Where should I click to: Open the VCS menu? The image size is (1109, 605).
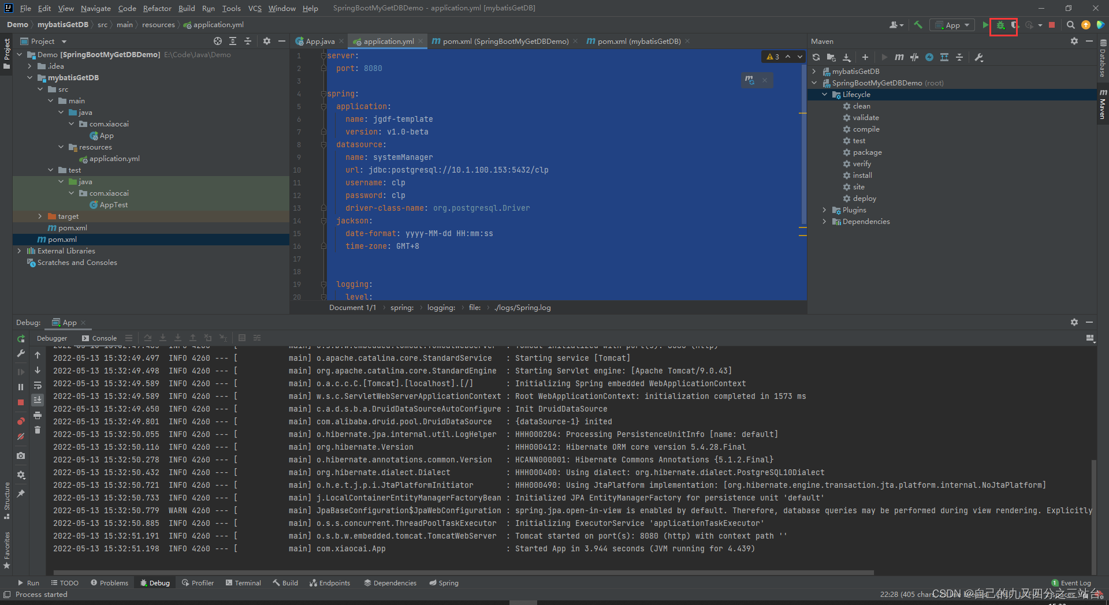click(x=255, y=8)
